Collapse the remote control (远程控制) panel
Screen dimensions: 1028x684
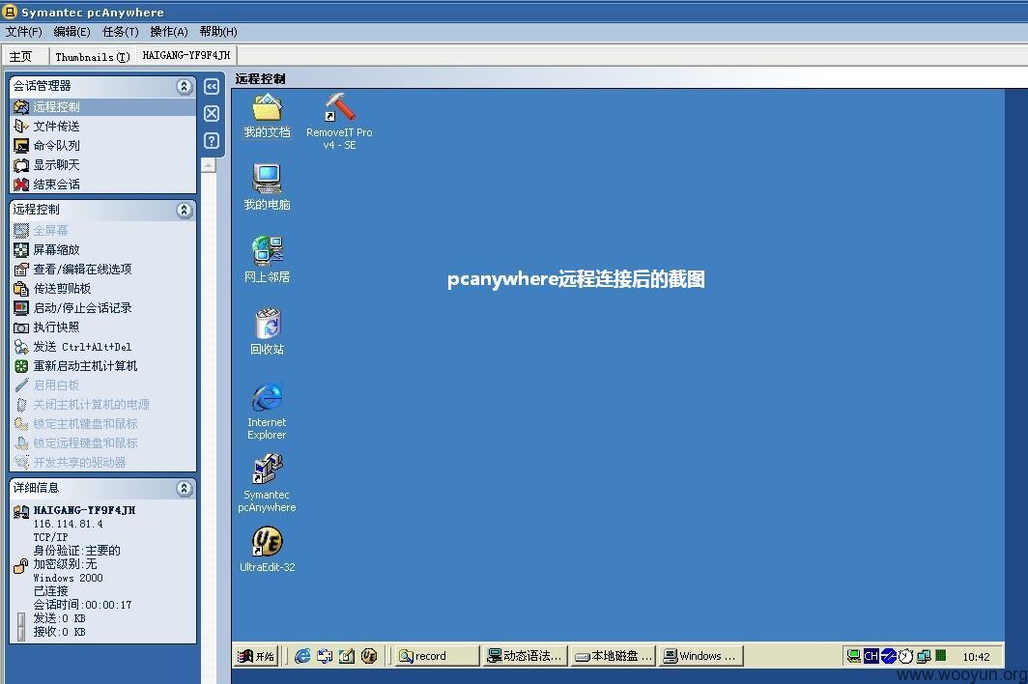(185, 210)
